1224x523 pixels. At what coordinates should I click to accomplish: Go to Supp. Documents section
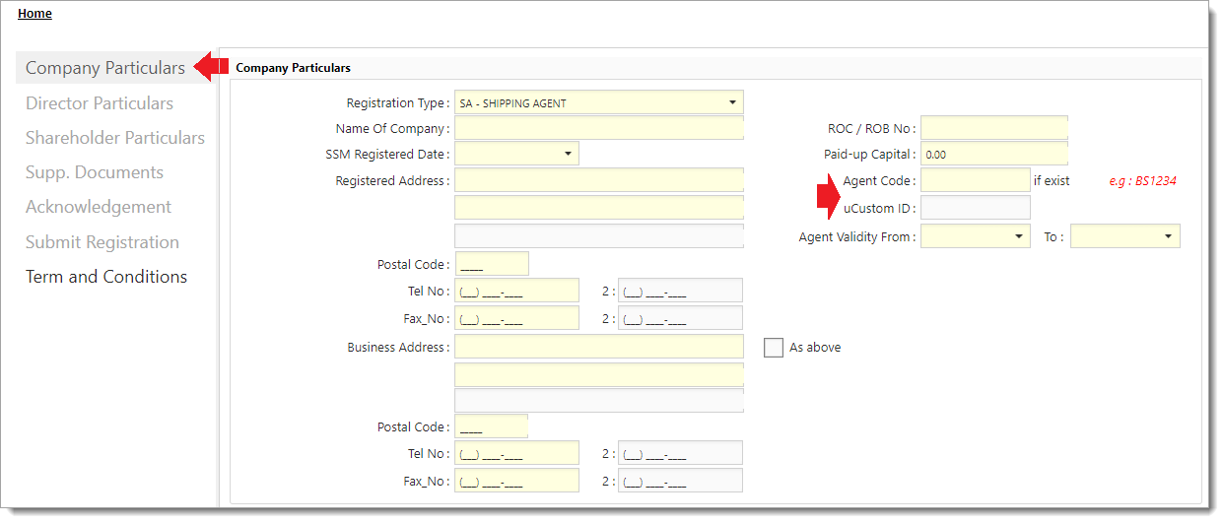click(x=94, y=172)
